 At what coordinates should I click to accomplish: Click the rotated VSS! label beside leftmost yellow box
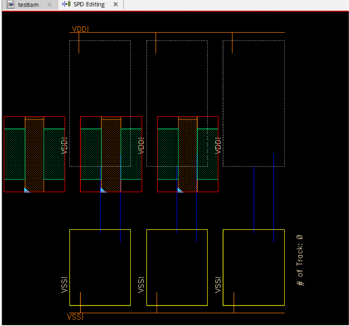pos(64,285)
